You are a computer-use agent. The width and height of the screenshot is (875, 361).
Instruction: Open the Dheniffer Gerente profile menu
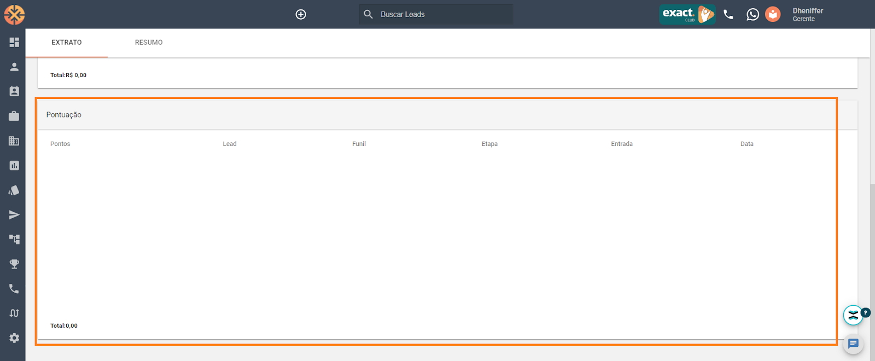(808, 15)
